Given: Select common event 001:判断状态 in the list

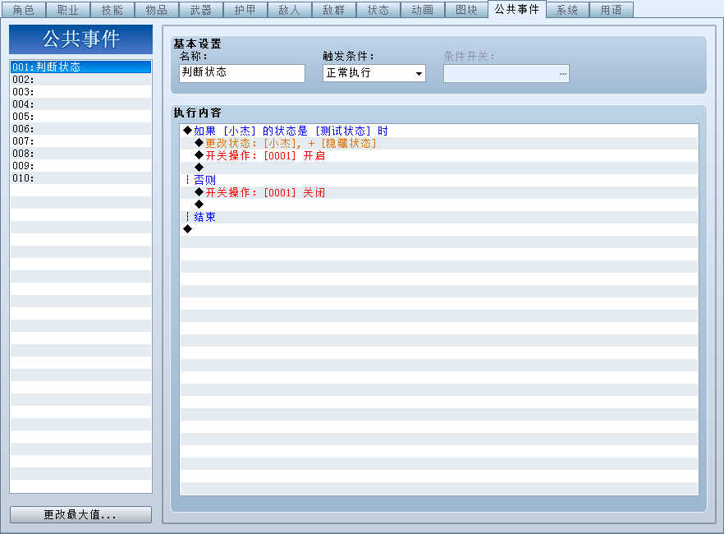Looking at the screenshot, I should point(80,67).
